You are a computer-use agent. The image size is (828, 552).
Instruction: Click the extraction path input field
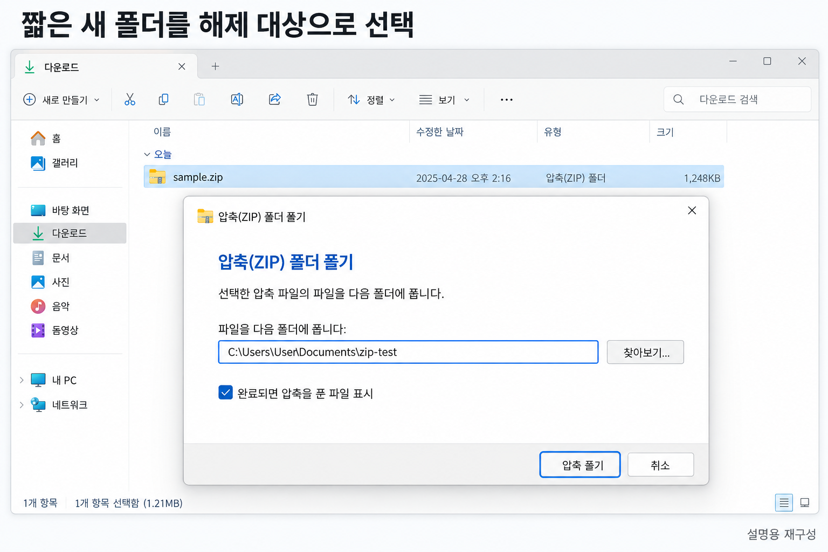408,352
